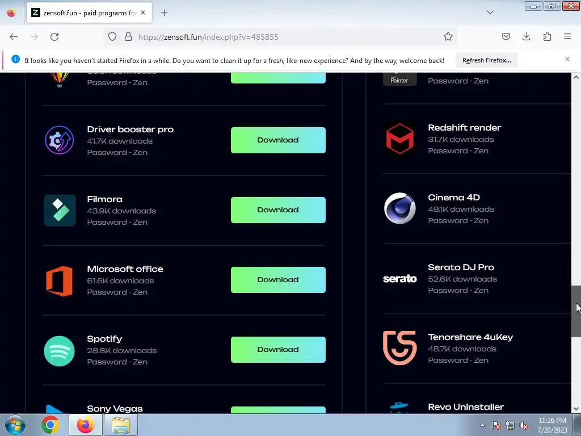Click the Action Center flag icon
This screenshot has width=581, height=436.
pos(496,426)
